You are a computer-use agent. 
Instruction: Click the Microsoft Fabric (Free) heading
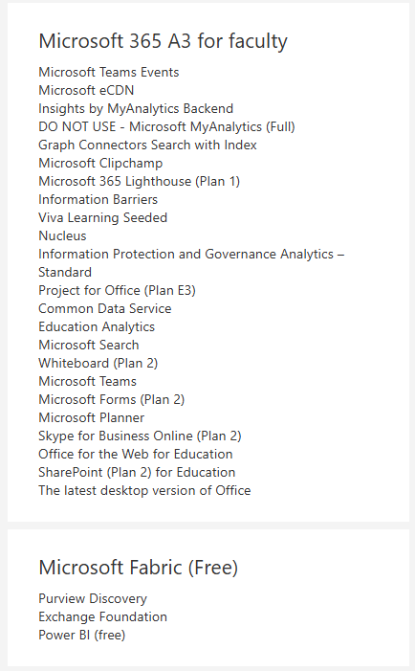138,568
